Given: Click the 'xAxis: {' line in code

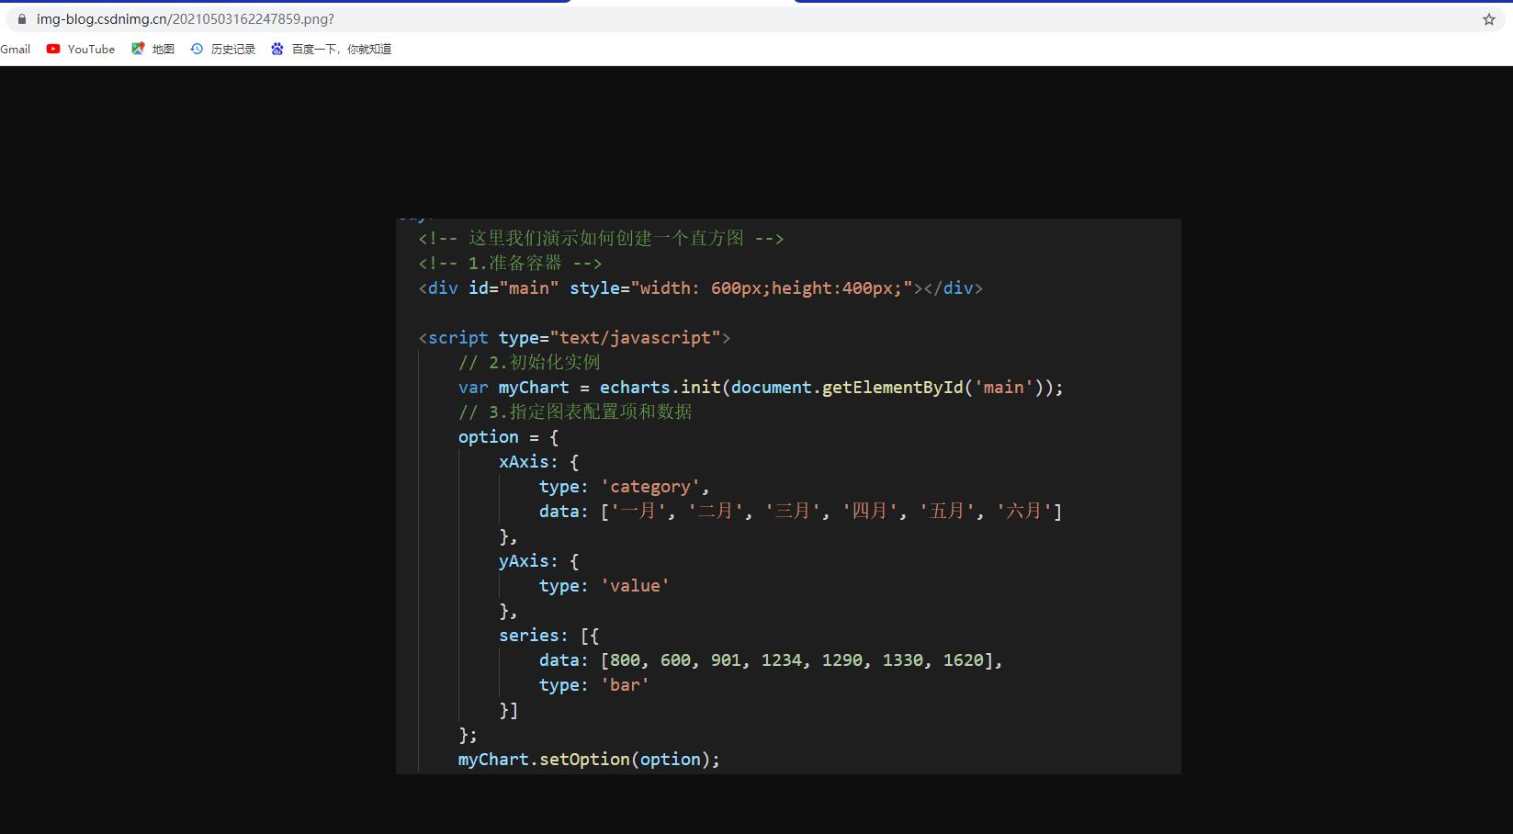Looking at the screenshot, I should (538, 462).
